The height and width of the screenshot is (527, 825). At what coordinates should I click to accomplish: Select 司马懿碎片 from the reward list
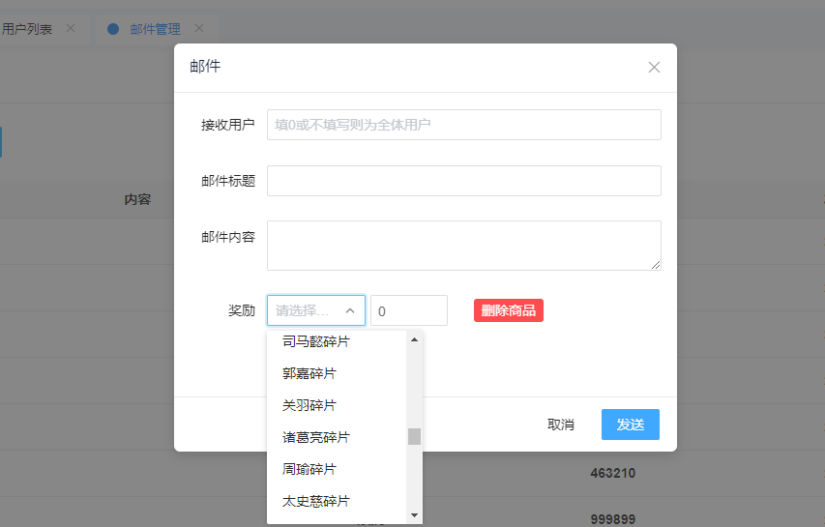point(316,342)
